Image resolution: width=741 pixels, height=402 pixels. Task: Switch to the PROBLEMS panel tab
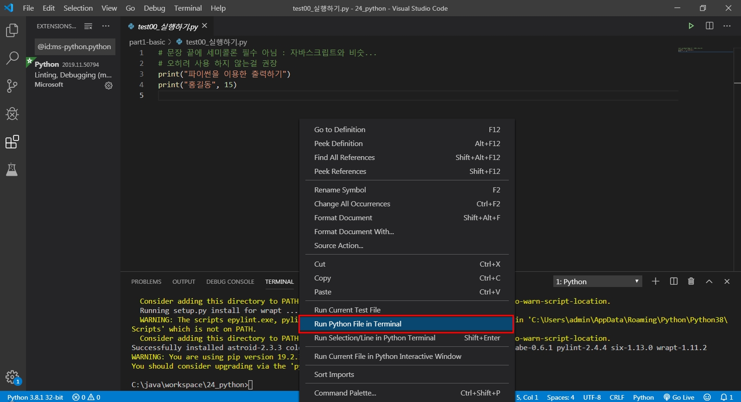[x=146, y=282]
